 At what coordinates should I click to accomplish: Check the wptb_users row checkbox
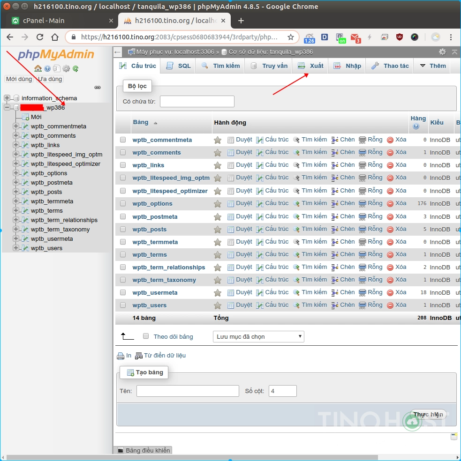click(x=123, y=305)
